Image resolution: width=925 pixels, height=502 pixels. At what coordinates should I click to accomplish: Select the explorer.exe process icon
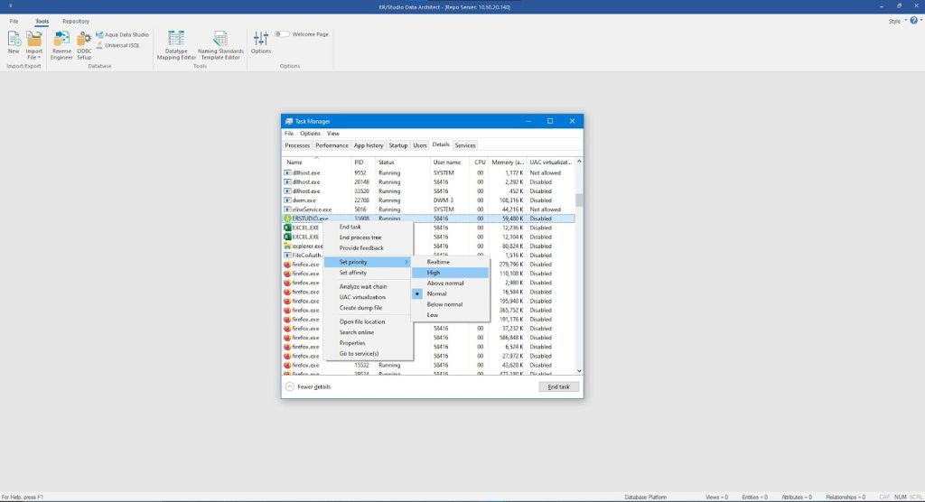287,246
